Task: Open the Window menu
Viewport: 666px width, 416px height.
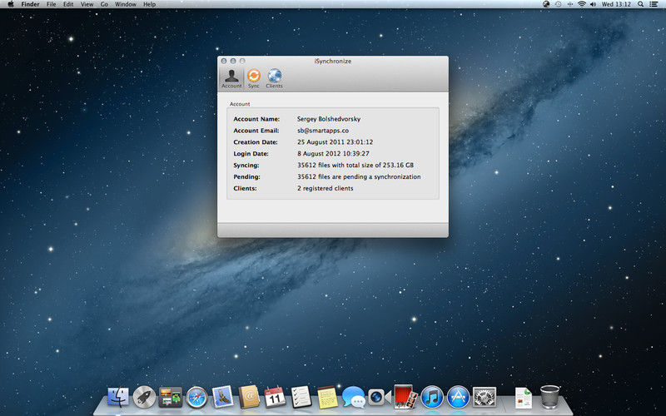Action: coord(126,4)
